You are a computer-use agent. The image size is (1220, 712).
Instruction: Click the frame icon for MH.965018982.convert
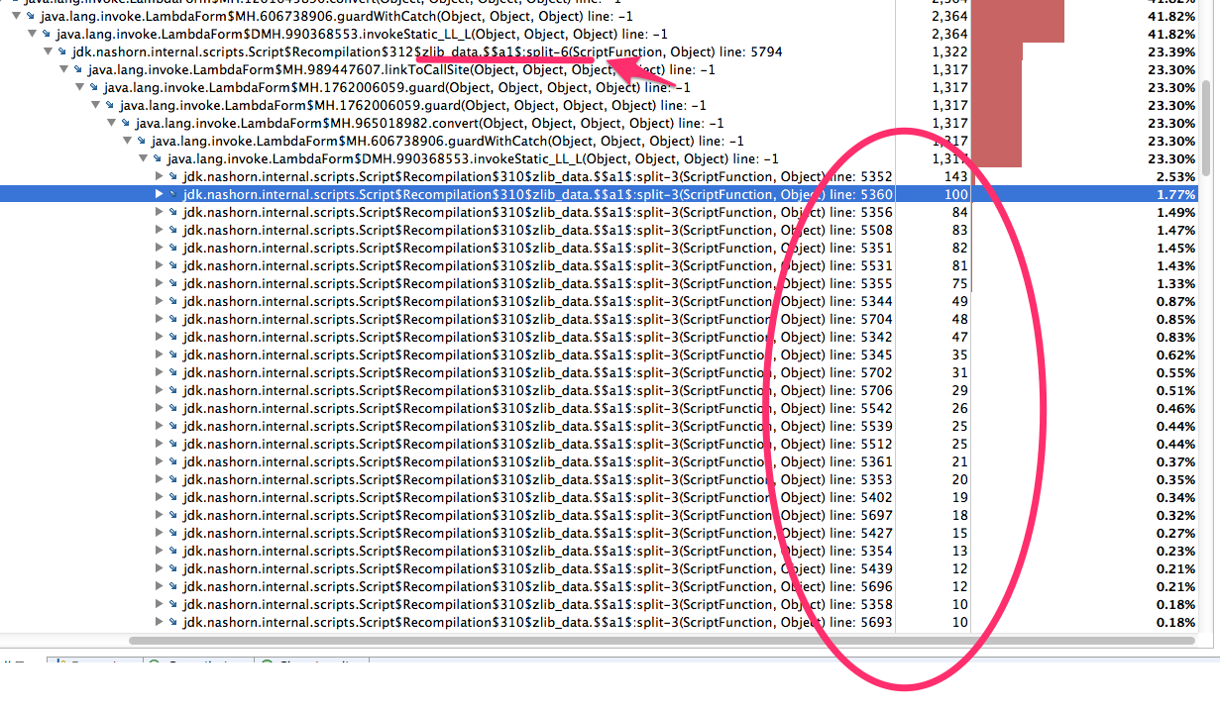tap(126, 124)
